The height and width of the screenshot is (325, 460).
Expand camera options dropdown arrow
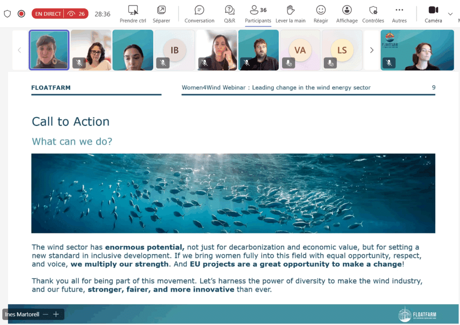pos(451,14)
